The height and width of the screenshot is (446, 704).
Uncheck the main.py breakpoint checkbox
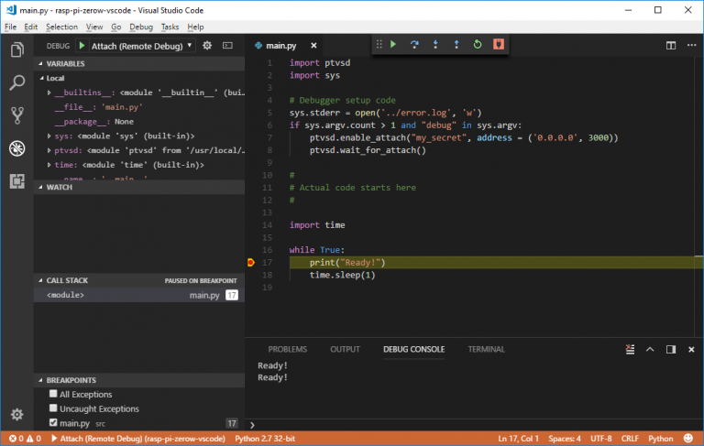pos(53,423)
